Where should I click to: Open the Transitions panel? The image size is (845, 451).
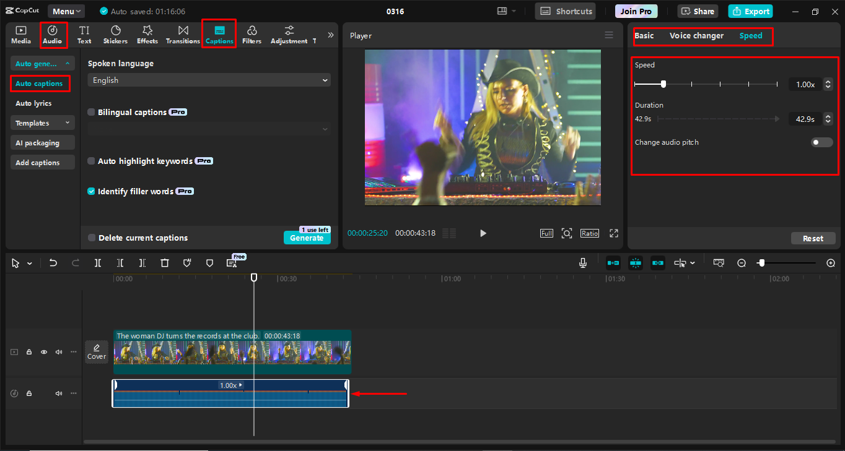(x=182, y=34)
